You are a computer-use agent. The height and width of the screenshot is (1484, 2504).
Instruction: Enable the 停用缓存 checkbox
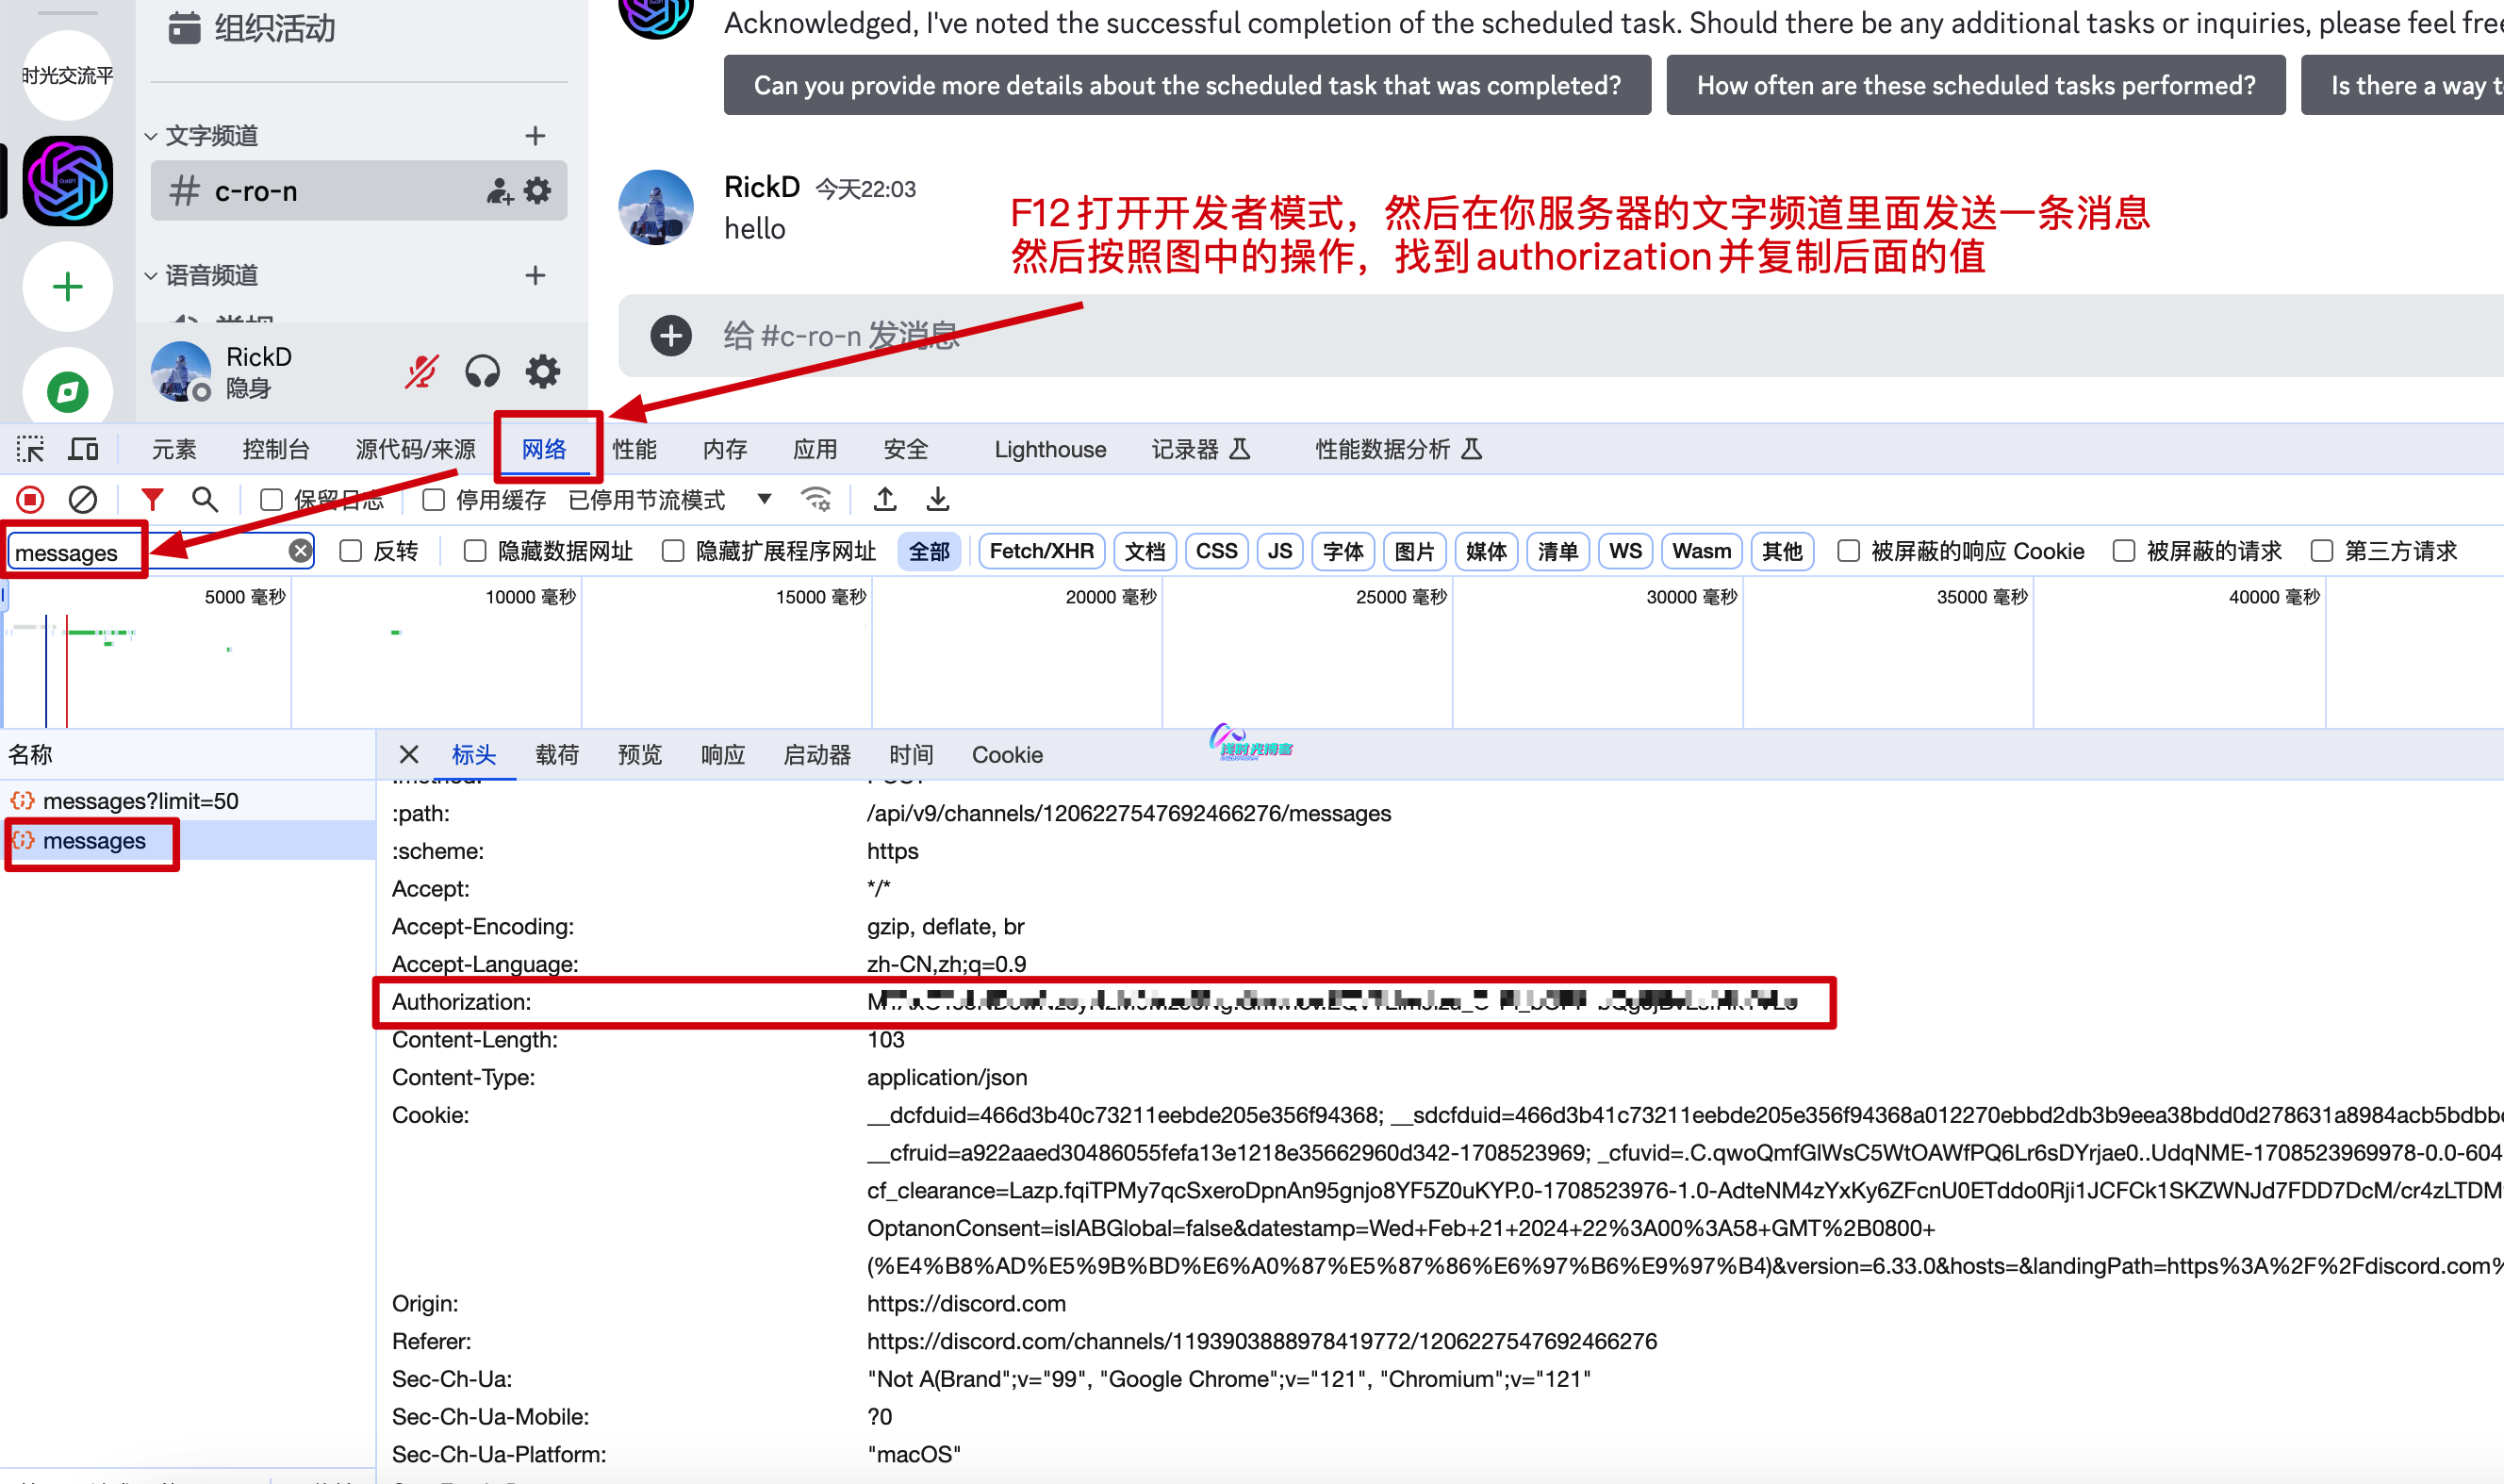433,500
